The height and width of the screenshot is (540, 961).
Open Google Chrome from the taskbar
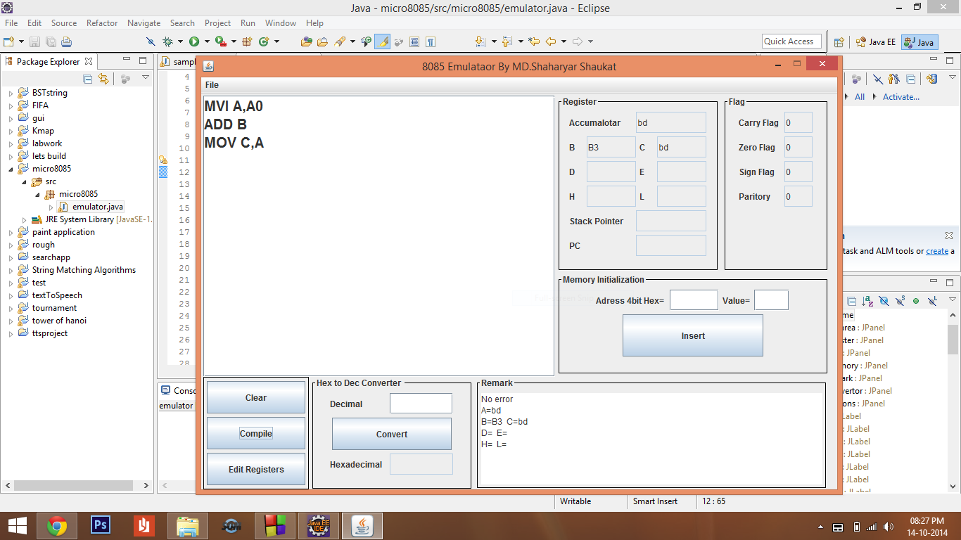[x=56, y=525]
